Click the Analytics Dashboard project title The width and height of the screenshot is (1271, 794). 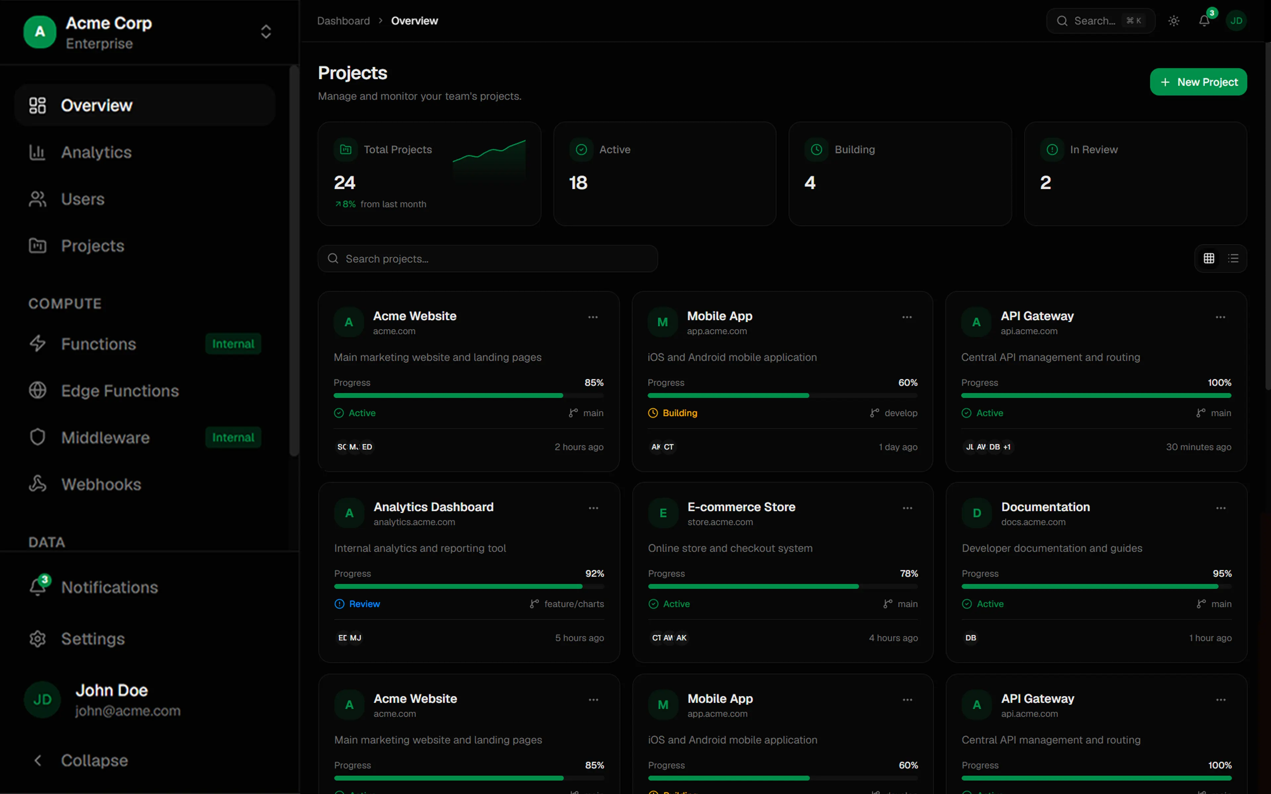(x=433, y=507)
